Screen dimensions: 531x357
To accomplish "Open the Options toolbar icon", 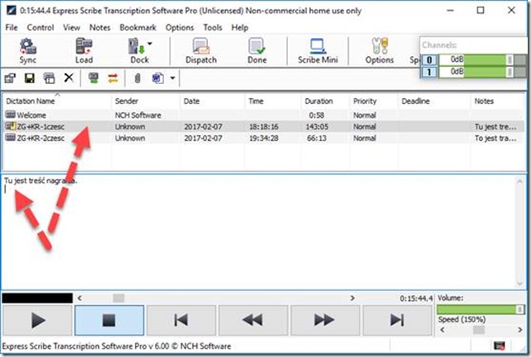I will click(379, 51).
